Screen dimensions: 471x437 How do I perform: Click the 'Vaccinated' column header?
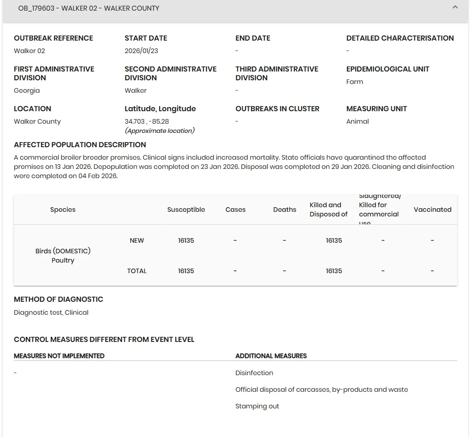pyautogui.click(x=432, y=210)
